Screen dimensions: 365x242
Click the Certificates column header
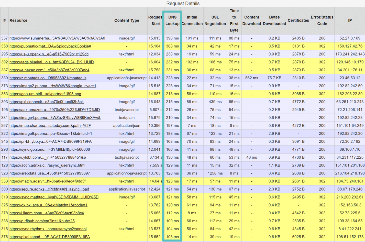[x=298, y=20]
